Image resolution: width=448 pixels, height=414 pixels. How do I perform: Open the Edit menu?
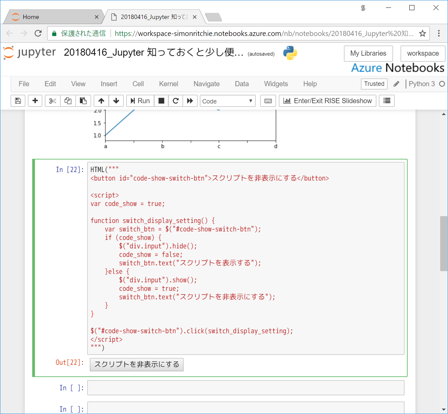50,84
